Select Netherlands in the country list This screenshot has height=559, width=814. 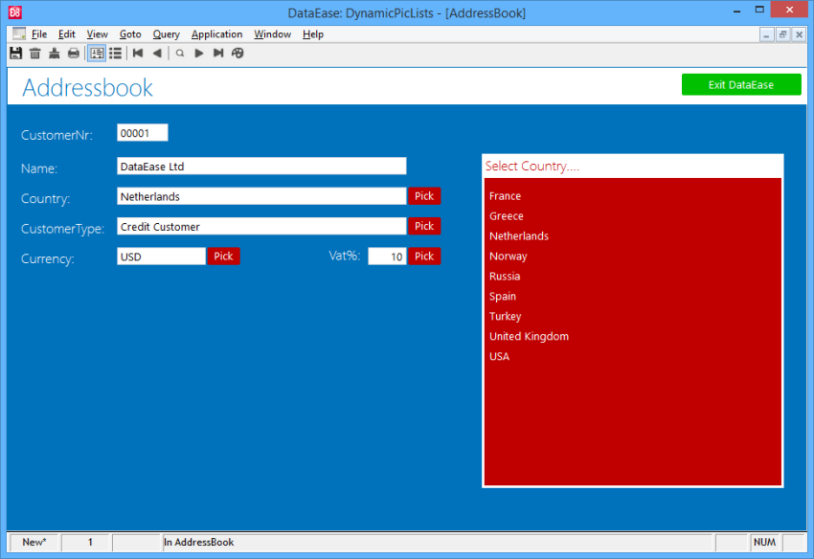point(519,236)
